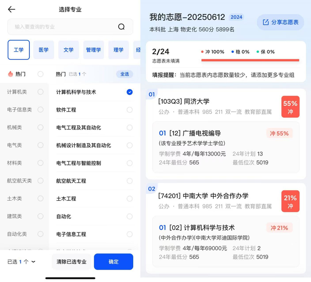Click the 填报提醒 notice text
The height and width of the screenshot is (282, 311).
click(x=223, y=75)
